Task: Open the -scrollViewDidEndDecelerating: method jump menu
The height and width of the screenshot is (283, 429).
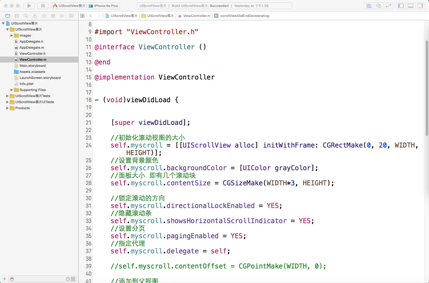Action: click(x=242, y=16)
